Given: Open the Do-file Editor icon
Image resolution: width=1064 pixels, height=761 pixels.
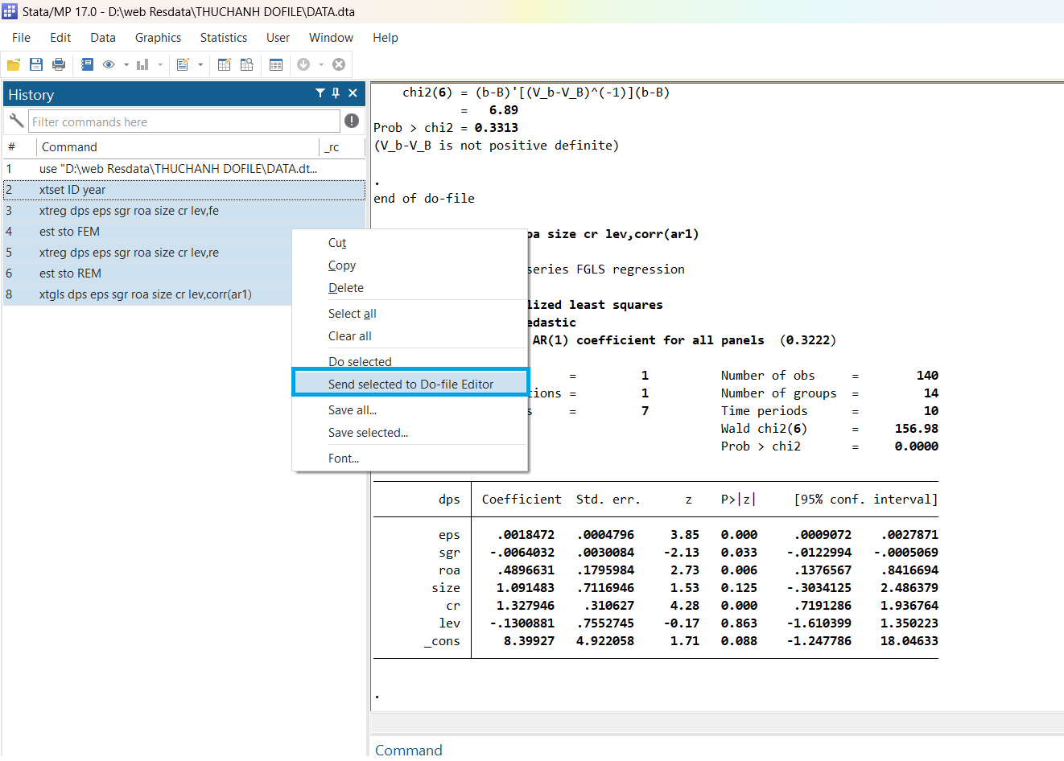Looking at the screenshot, I should 183,64.
